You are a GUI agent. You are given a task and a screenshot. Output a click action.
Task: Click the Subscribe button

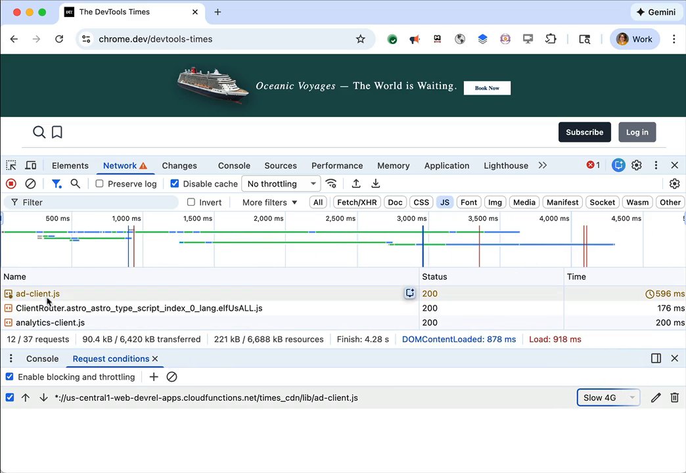point(585,132)
